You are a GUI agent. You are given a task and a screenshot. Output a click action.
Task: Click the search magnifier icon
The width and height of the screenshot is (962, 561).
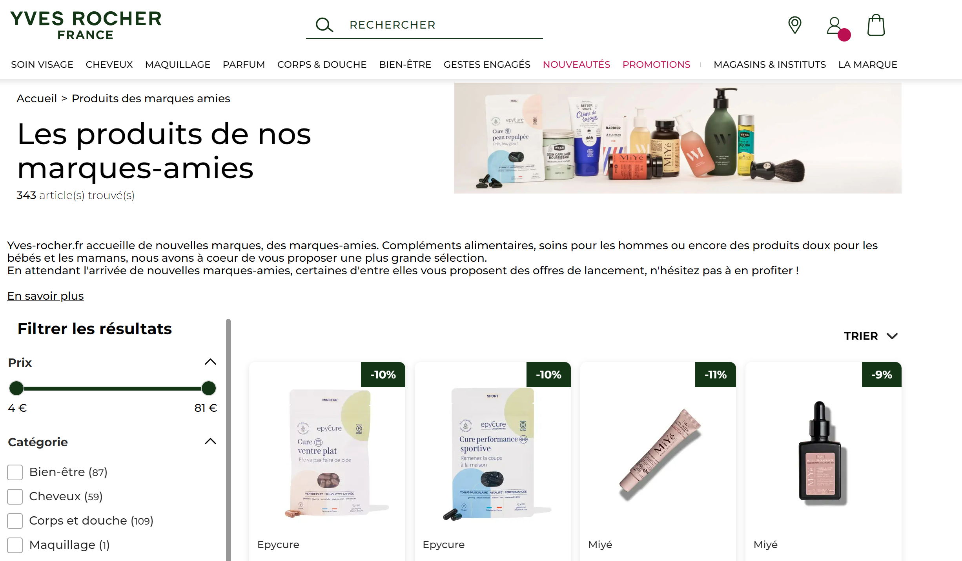[324, 25]
